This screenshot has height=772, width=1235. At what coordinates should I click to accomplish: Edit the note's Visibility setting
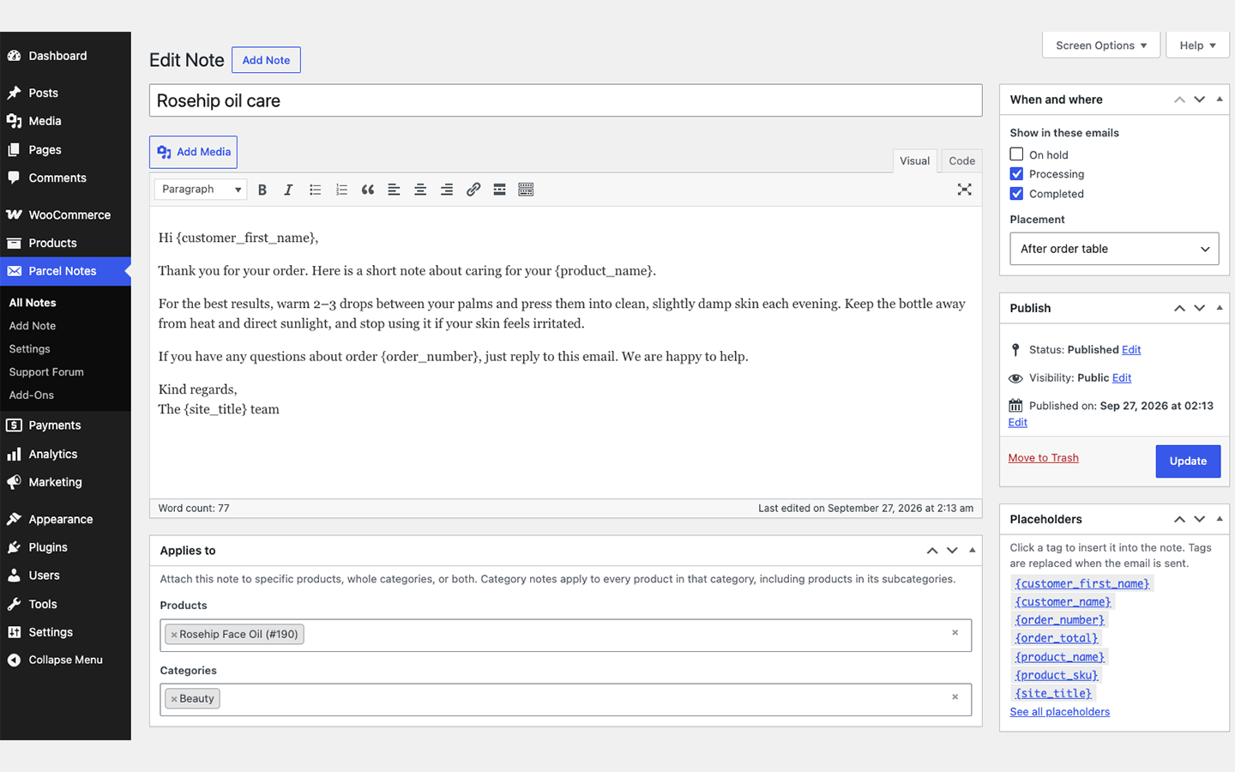point(1122,377)
